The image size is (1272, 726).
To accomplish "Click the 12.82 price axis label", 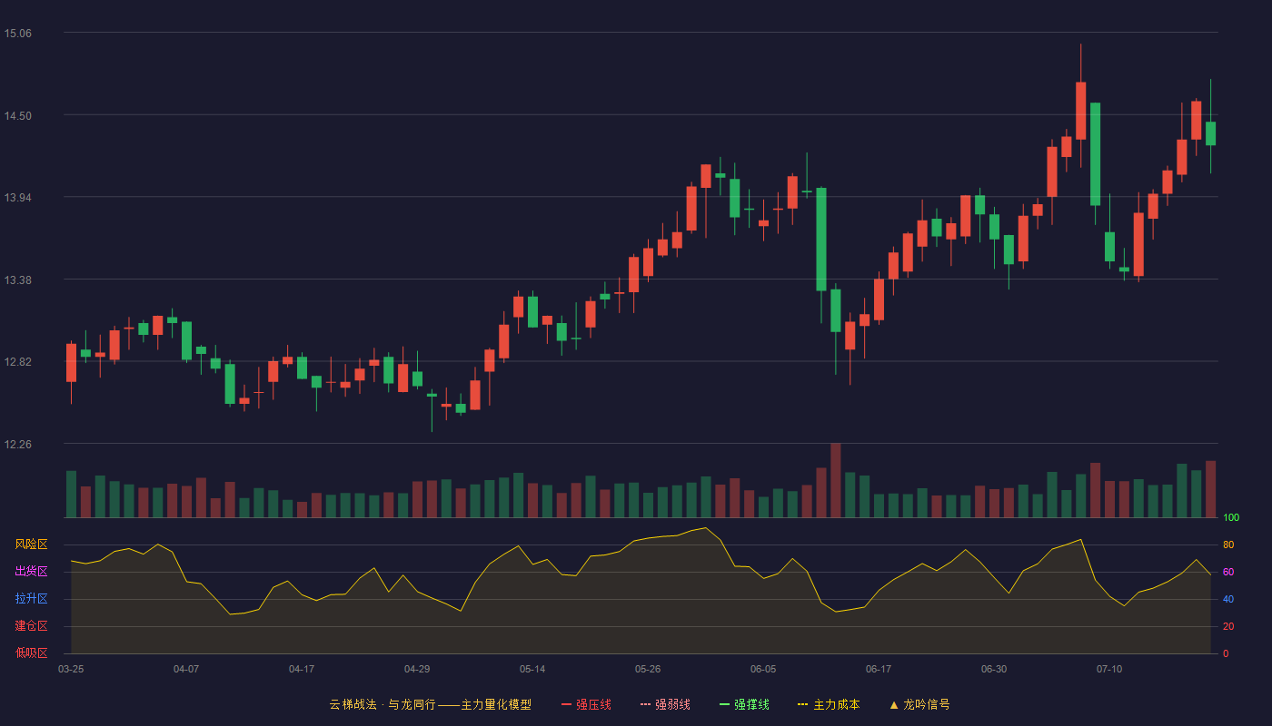I will click(18, 362).
